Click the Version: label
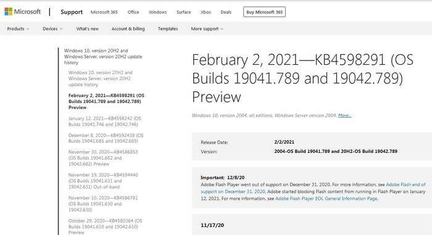432x235 pixels. point(209,152)
